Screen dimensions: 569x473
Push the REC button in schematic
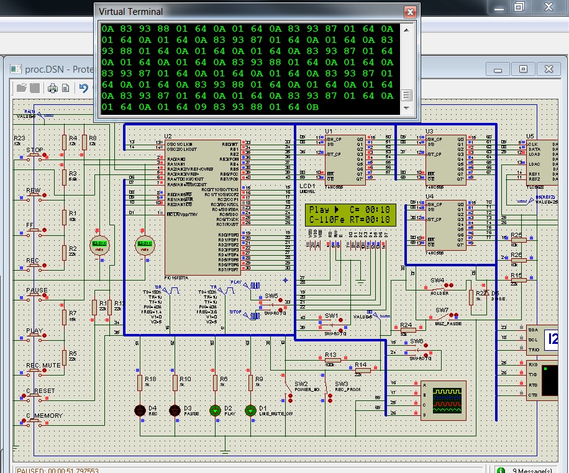[x=35, y=266]
